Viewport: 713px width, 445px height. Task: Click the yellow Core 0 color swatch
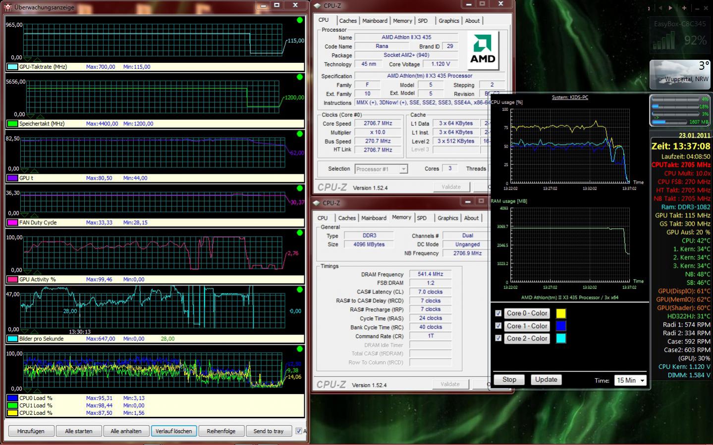point(561,313)
